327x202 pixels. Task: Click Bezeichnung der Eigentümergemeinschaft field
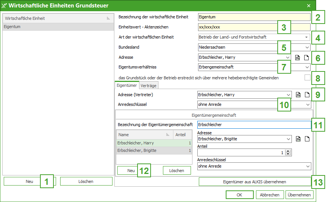click(x=254, y=125)
